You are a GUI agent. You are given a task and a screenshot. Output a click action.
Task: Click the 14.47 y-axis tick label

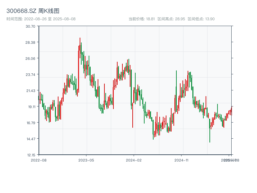click(30, 139)
